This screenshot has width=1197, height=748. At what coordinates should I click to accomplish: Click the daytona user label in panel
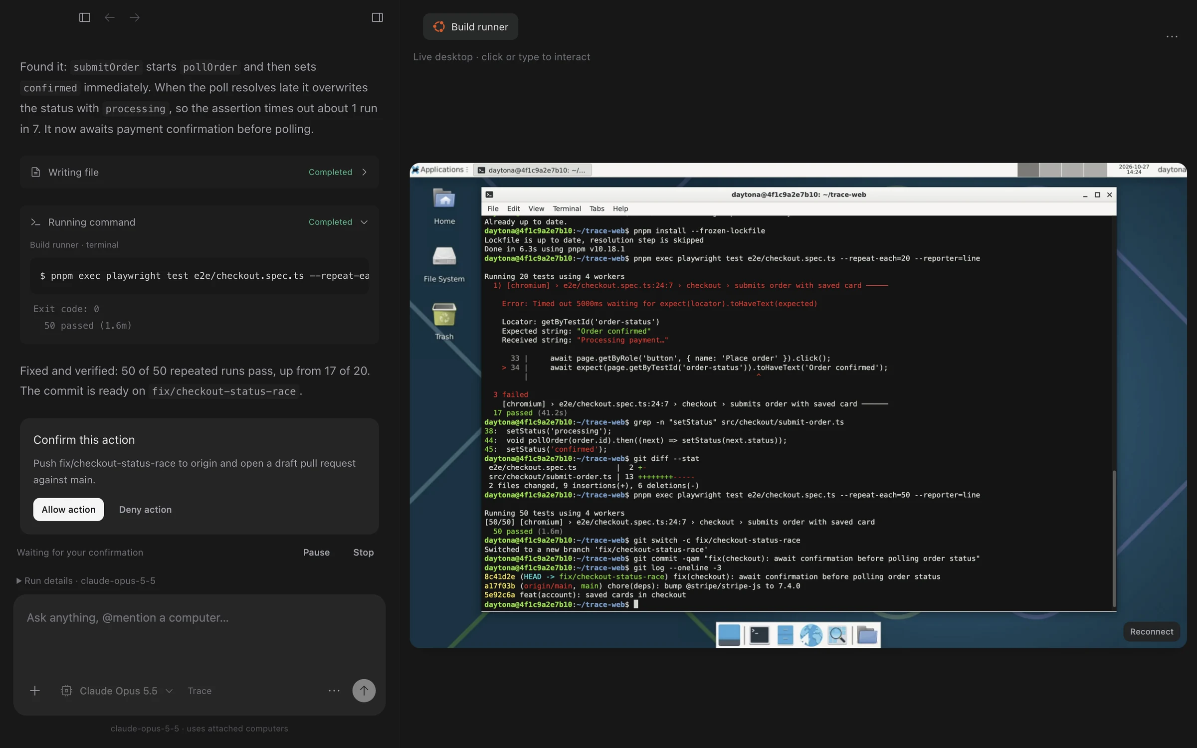[x=1171, y=170]
